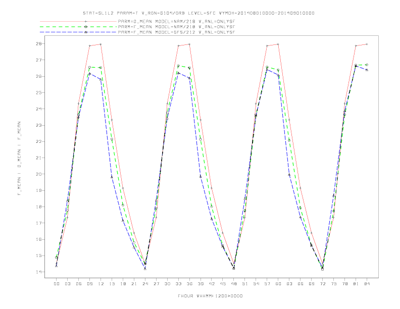Click the x-axis tick label 39
This screenshot has height=309, width=400.
tap(201, 284)
